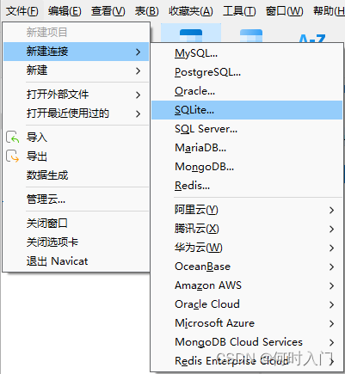Image resolution: width=345 pixels, height=374 pixels.
Task: Open the 表(B) menu
Action: [146, 11]
